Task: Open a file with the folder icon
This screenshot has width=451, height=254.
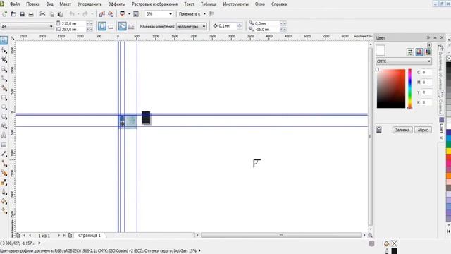Action: pos(13,14)
